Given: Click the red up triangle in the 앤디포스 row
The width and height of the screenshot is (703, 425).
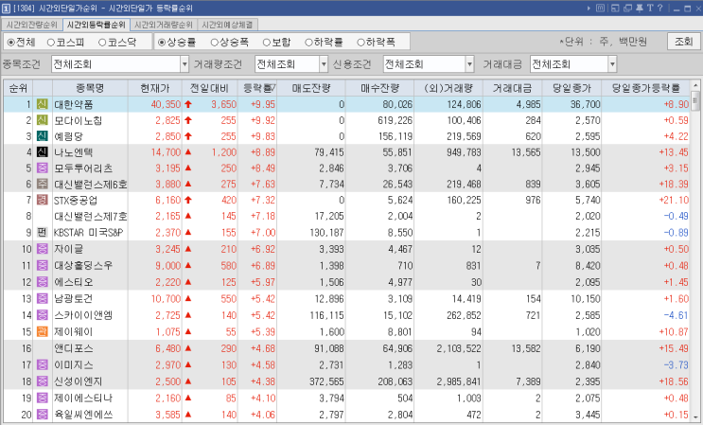Looking at the screenshot, I should tap(188, 348).
